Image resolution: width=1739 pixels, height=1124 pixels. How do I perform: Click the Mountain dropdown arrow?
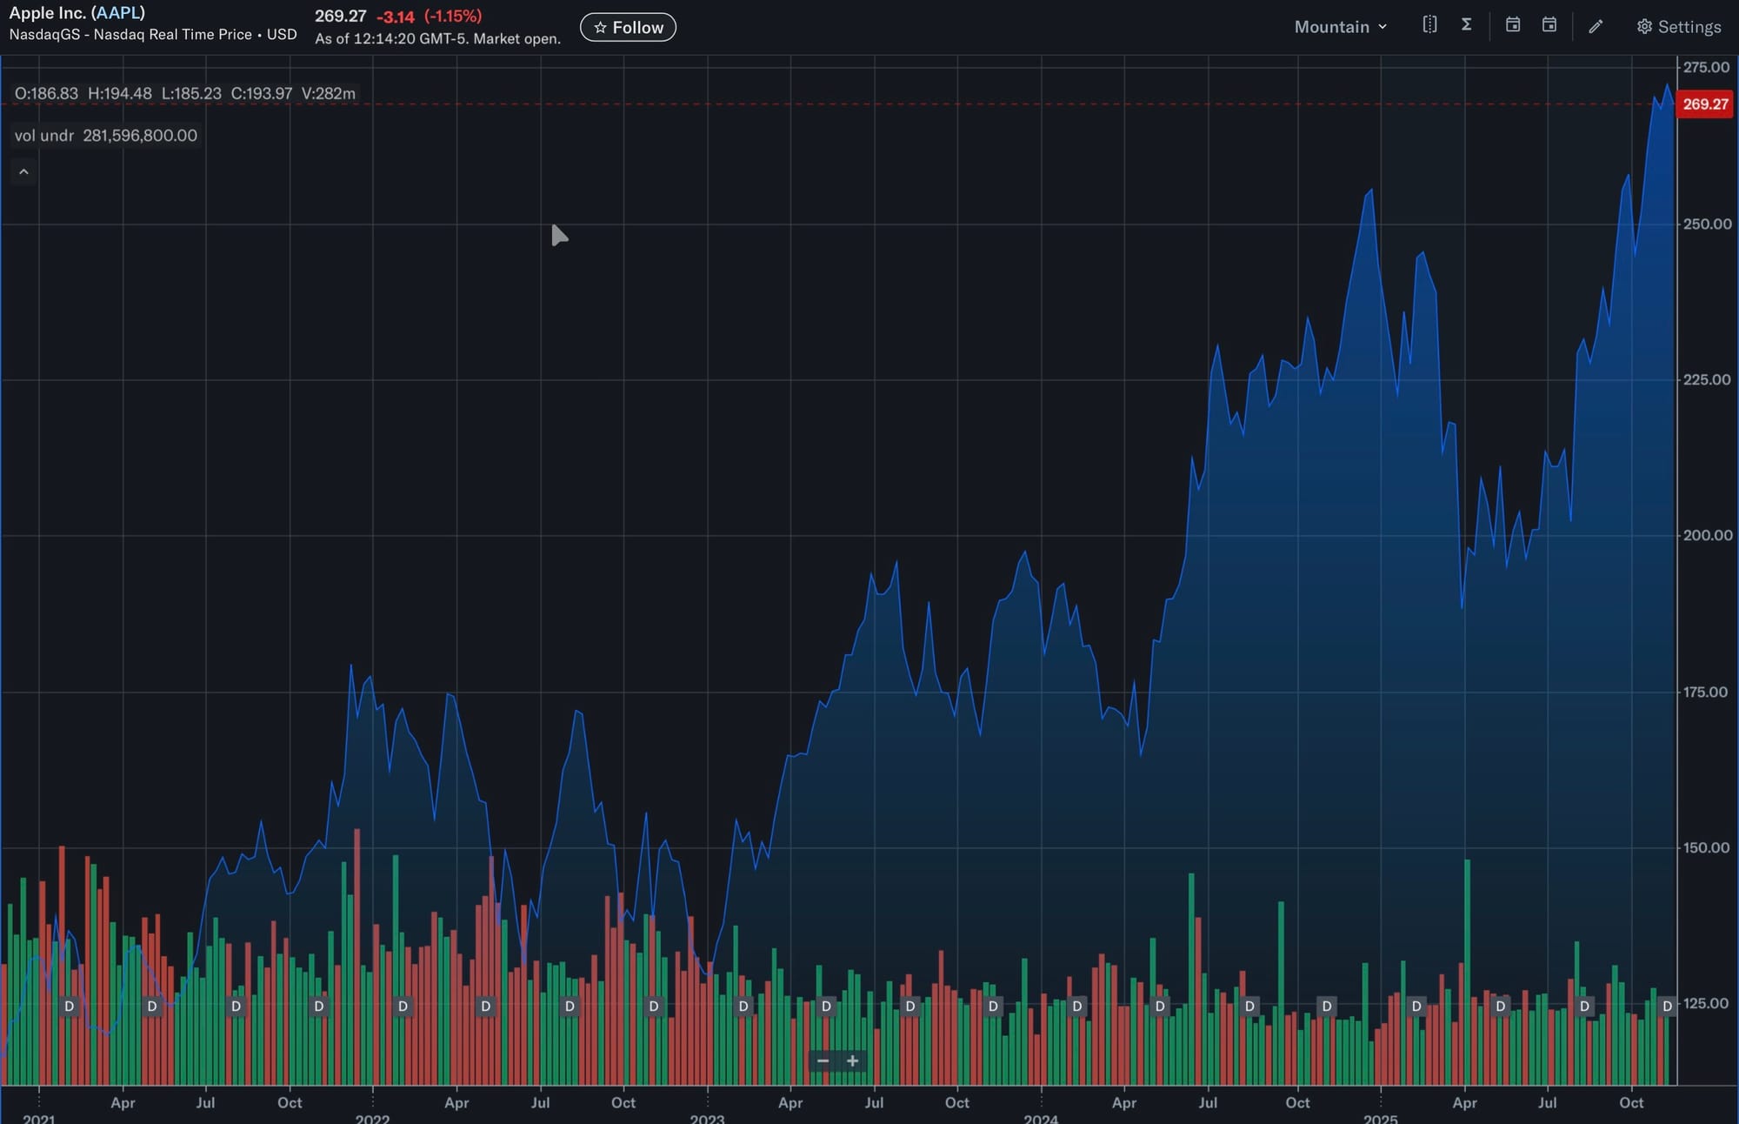click(x=1383, y=27)
